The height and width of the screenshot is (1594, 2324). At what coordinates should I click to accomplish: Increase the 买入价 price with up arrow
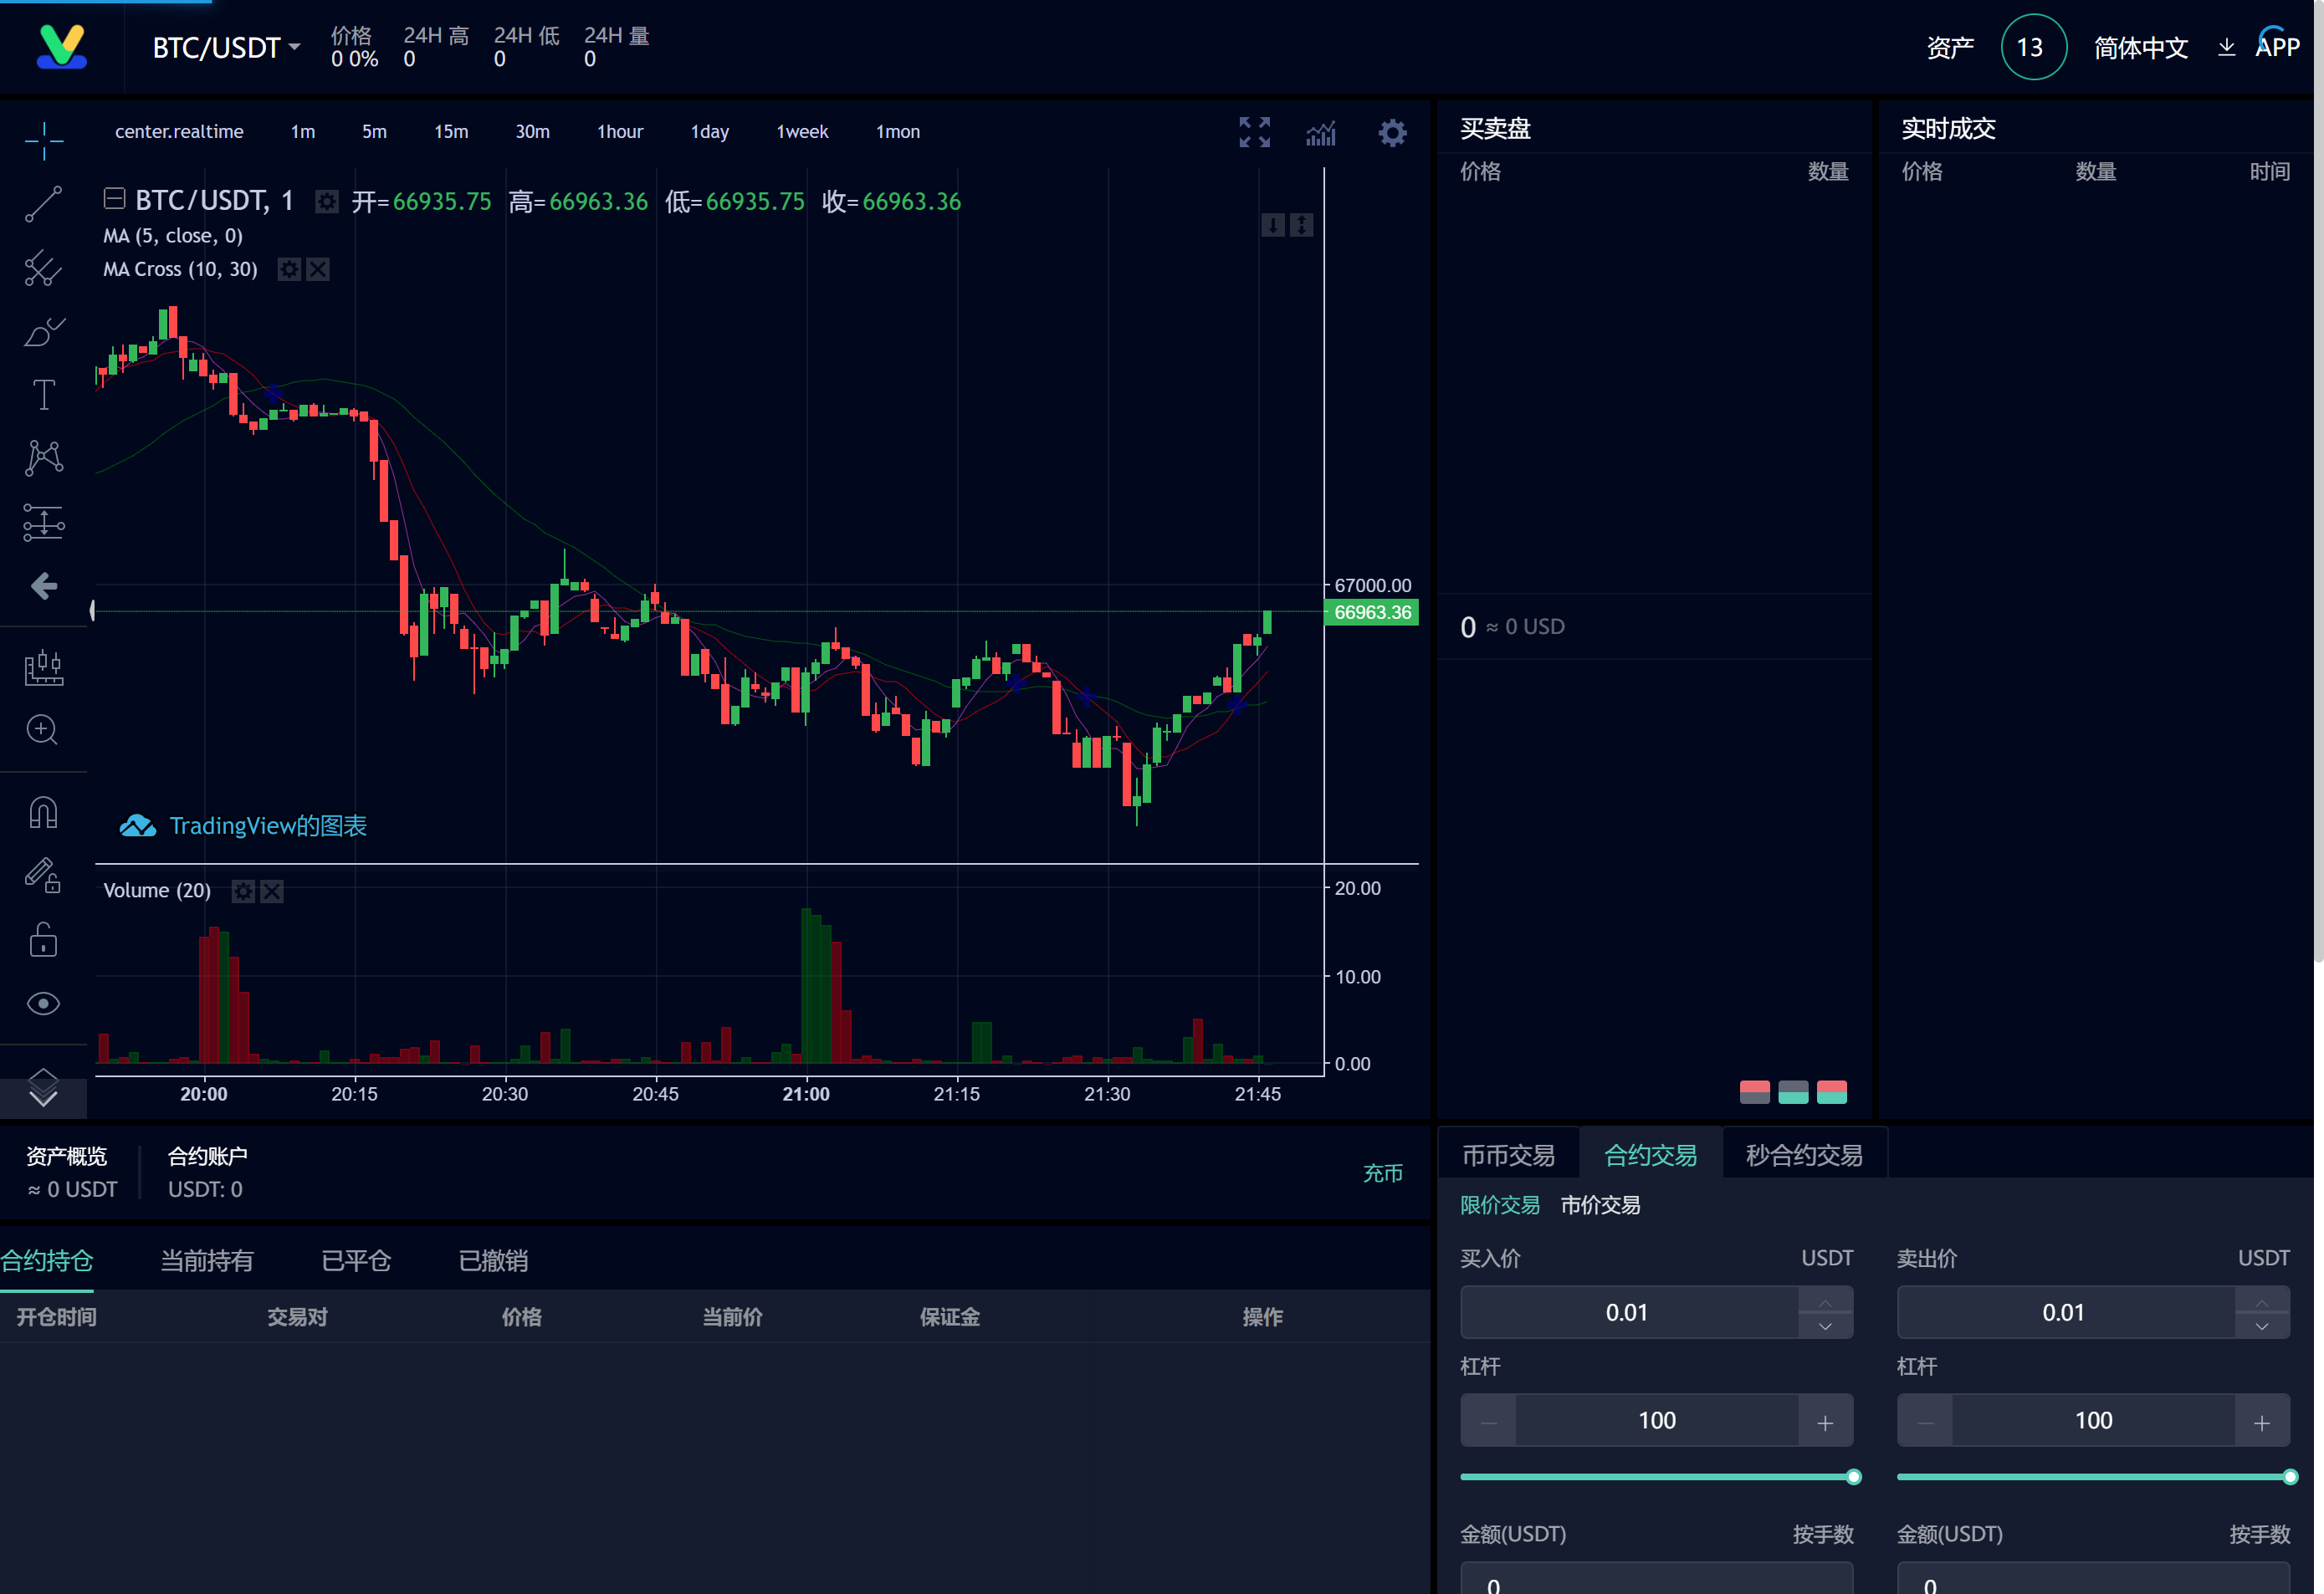[x=1825, y=1300]
